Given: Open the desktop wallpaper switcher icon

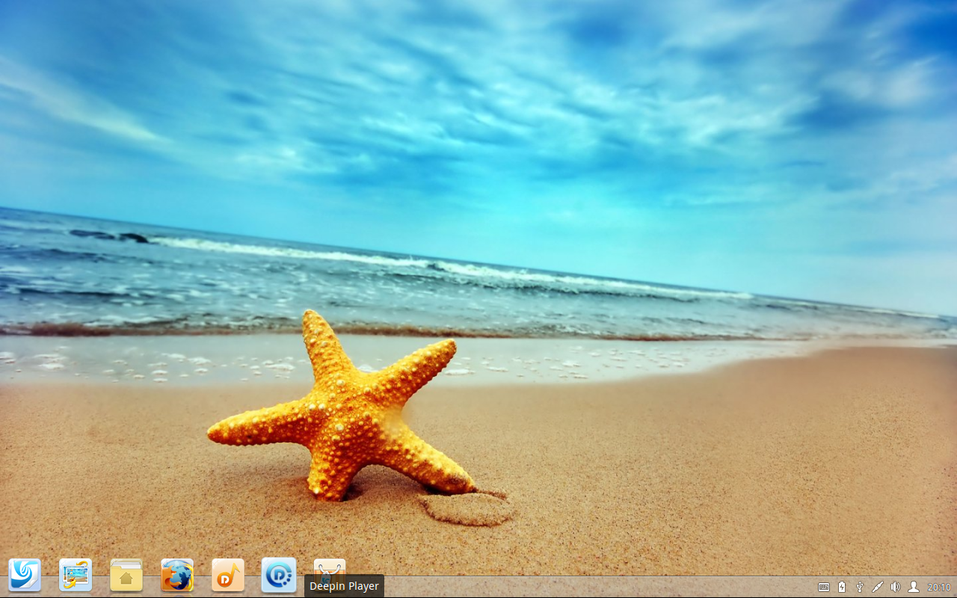Looking at the screenshot, I should pyautogui.click(x=76, y=576).
